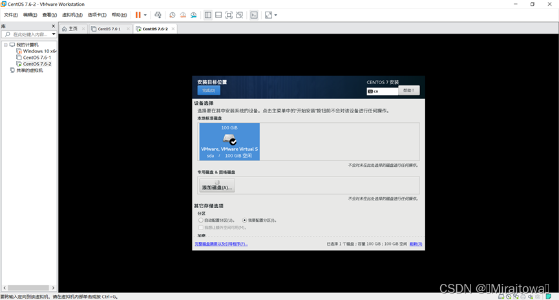Click the library scrollbar left arrow
The image size is (559, 300).
coord(5,288)
